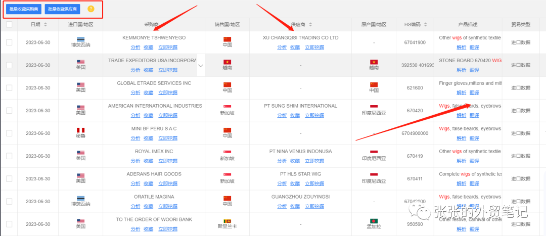Image resolution: width=546 pixels, height=236 pixels.
Task: Click 立即挖掘 under XU CHANGQISI TRADING
Action: [314, 47]
